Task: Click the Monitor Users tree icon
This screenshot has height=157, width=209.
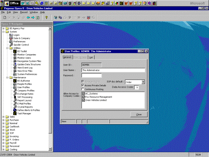Action: [15, 58]
